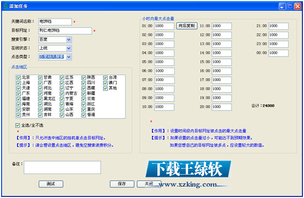Click the 关闭 button at the bottom
Viewport: 304px width, 198px height.
(x=149, y=184)
